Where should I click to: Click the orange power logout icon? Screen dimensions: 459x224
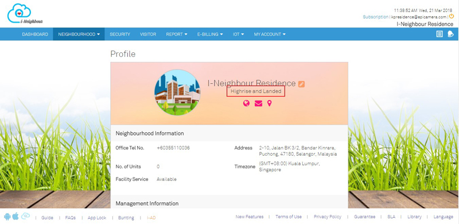tap(452, 17)
